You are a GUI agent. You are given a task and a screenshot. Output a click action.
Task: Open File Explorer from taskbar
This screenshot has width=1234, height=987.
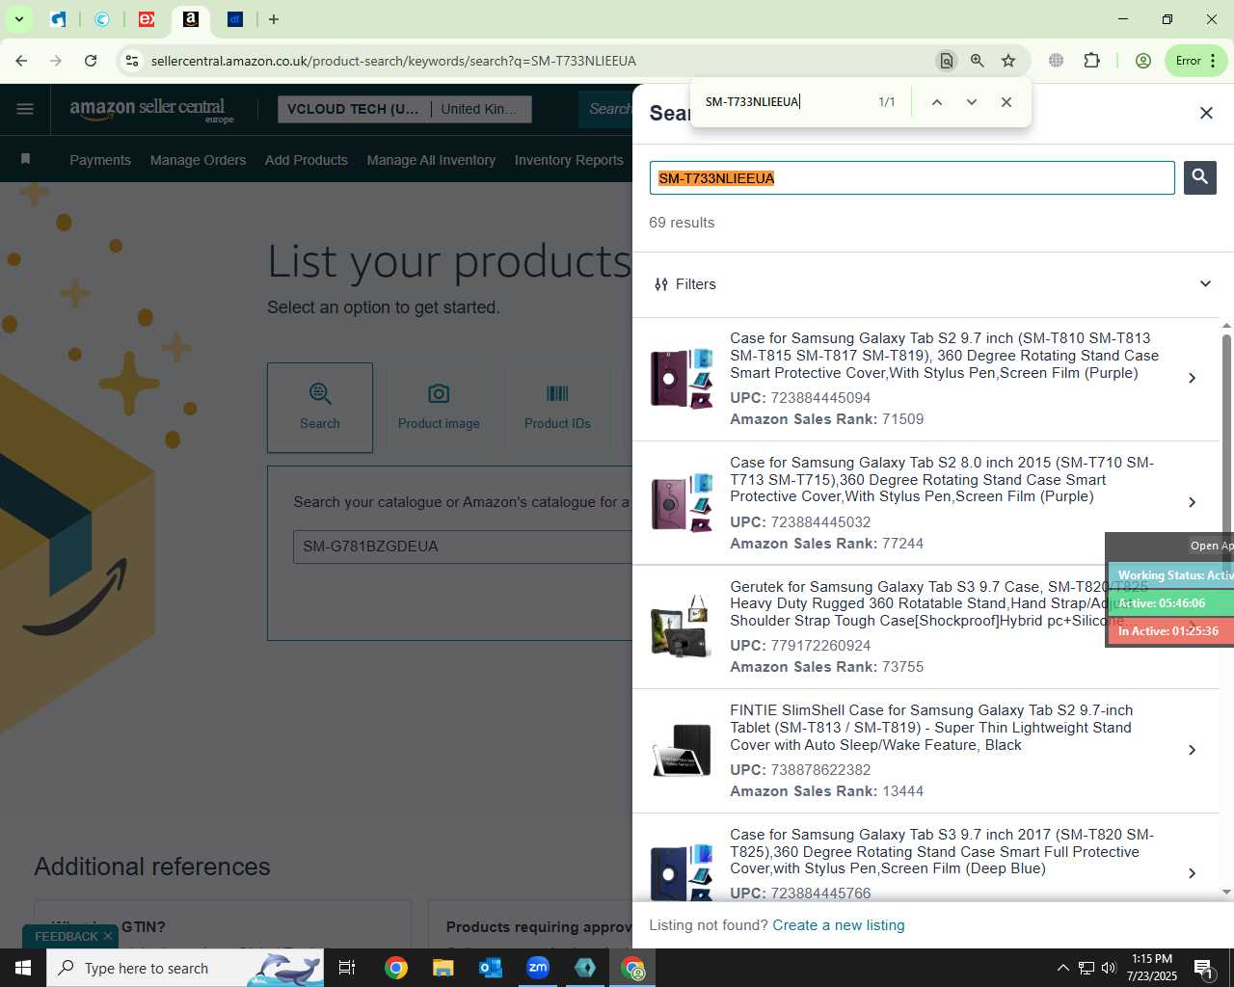[443, 968]
